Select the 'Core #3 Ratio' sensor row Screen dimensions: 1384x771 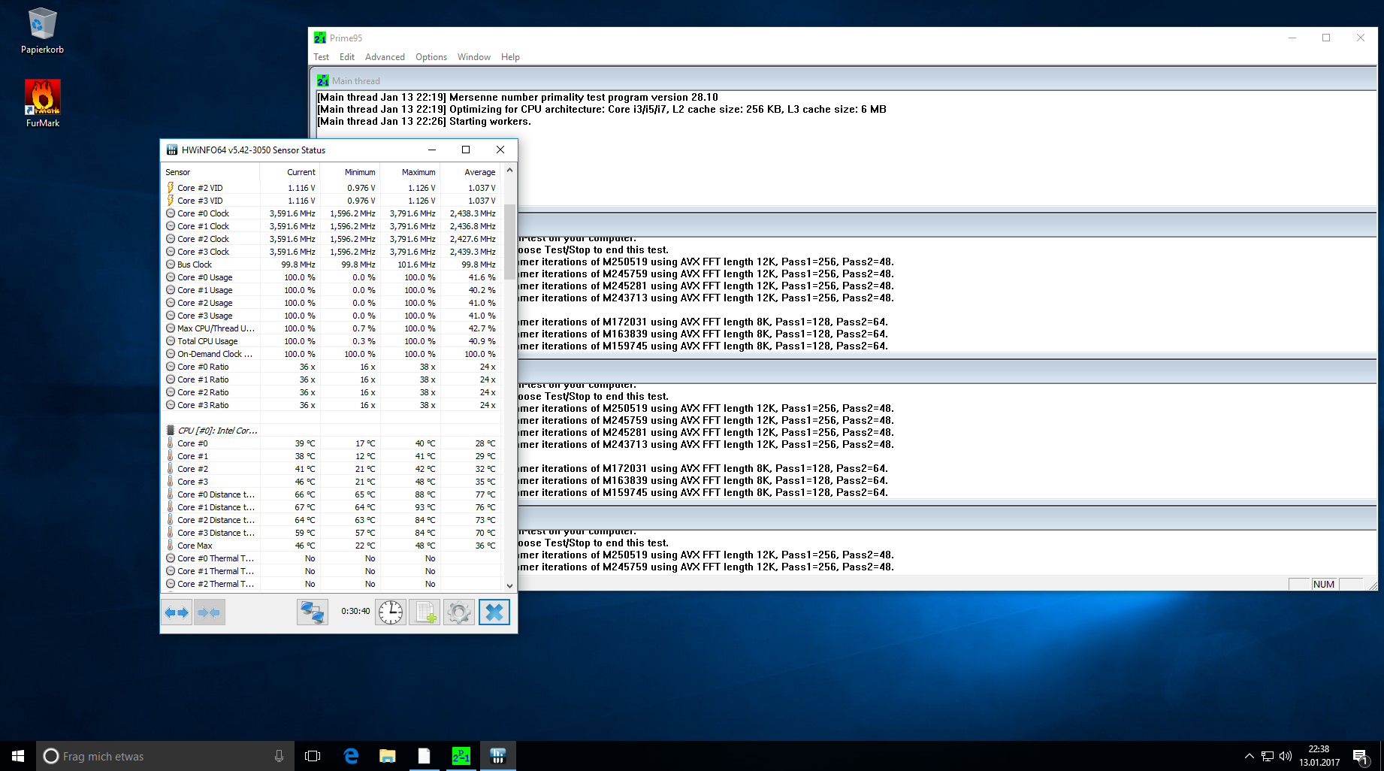click(331, 405)
